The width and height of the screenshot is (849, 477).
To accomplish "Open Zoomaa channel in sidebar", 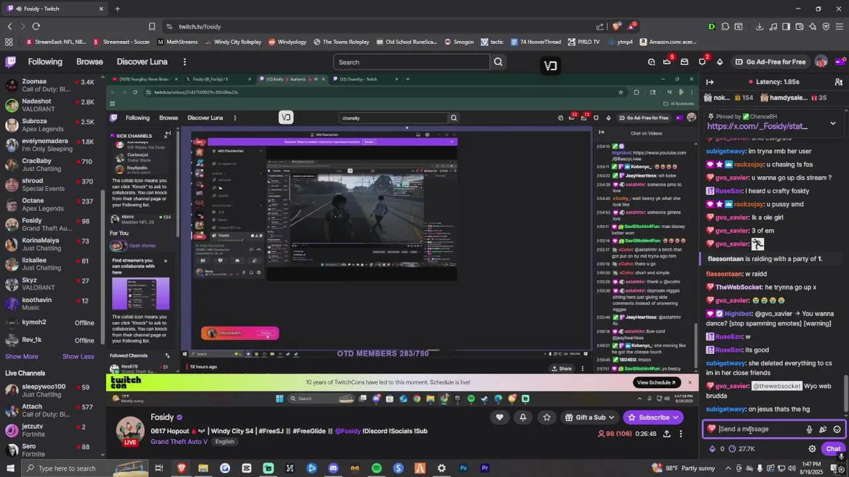I will (50, 85).
